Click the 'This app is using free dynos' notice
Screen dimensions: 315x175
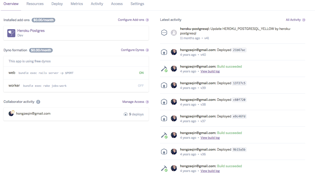(x=30, y=61)
